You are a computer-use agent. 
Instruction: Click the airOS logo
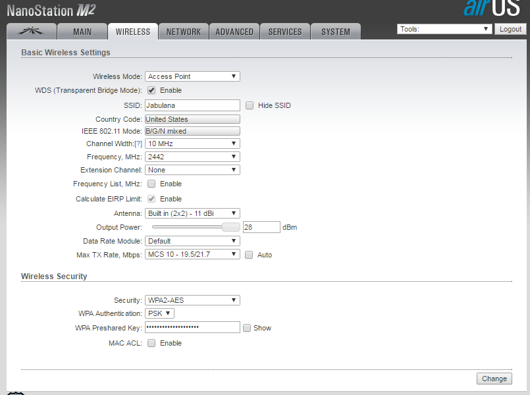pos(492,8)
